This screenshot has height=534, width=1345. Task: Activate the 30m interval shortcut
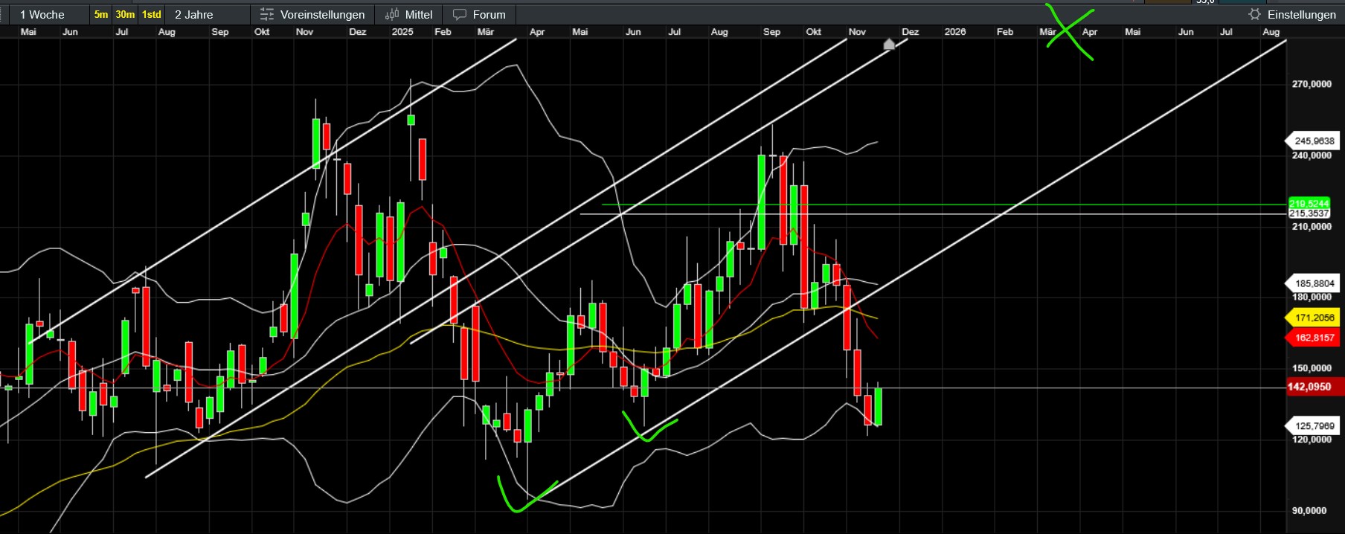pos(125,15)
